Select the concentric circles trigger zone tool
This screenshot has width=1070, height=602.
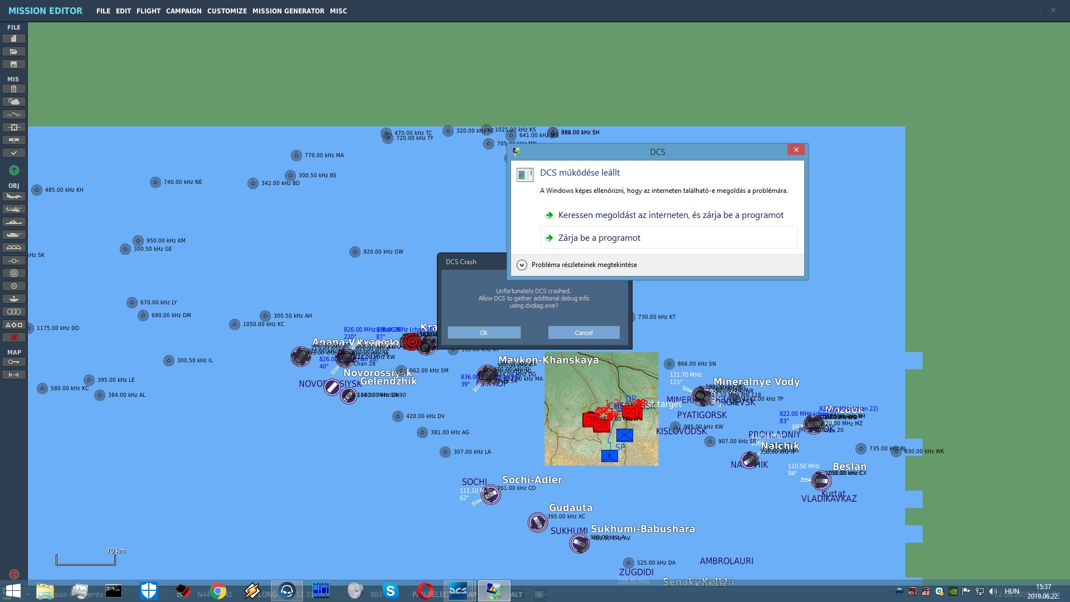pos(14,273)
